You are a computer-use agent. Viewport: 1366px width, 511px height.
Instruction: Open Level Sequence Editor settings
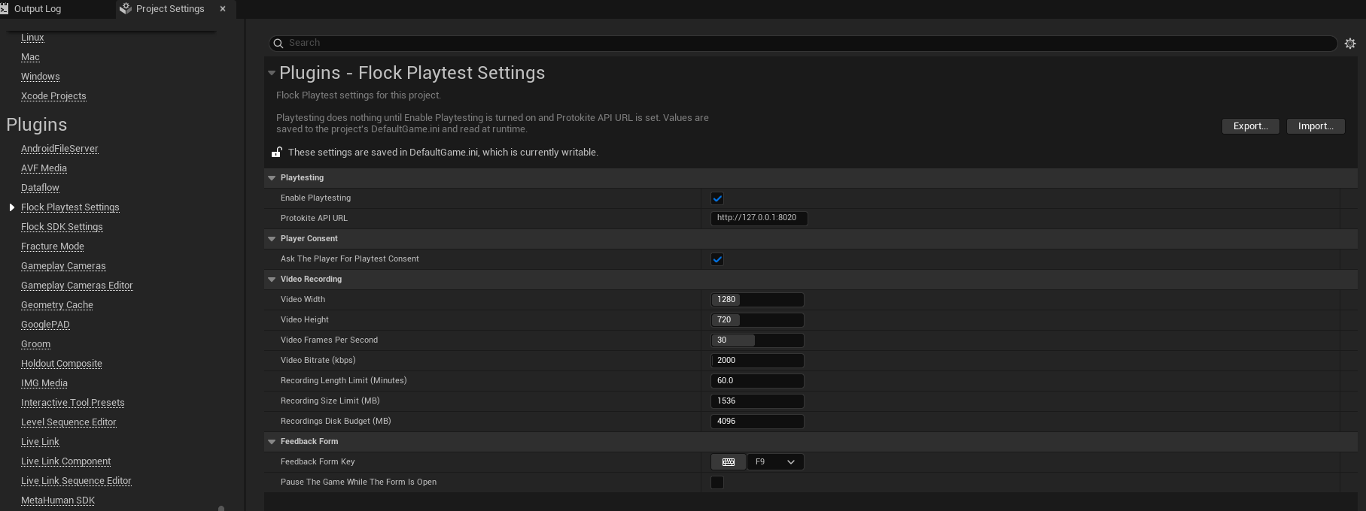(x=68, y=422)
